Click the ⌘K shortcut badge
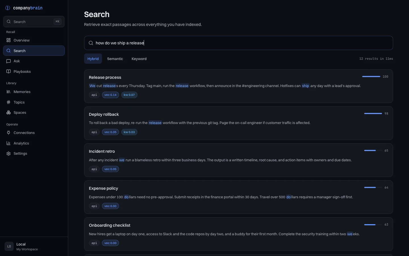The width and height of the screenshot is (409, 256). point(57,22)
